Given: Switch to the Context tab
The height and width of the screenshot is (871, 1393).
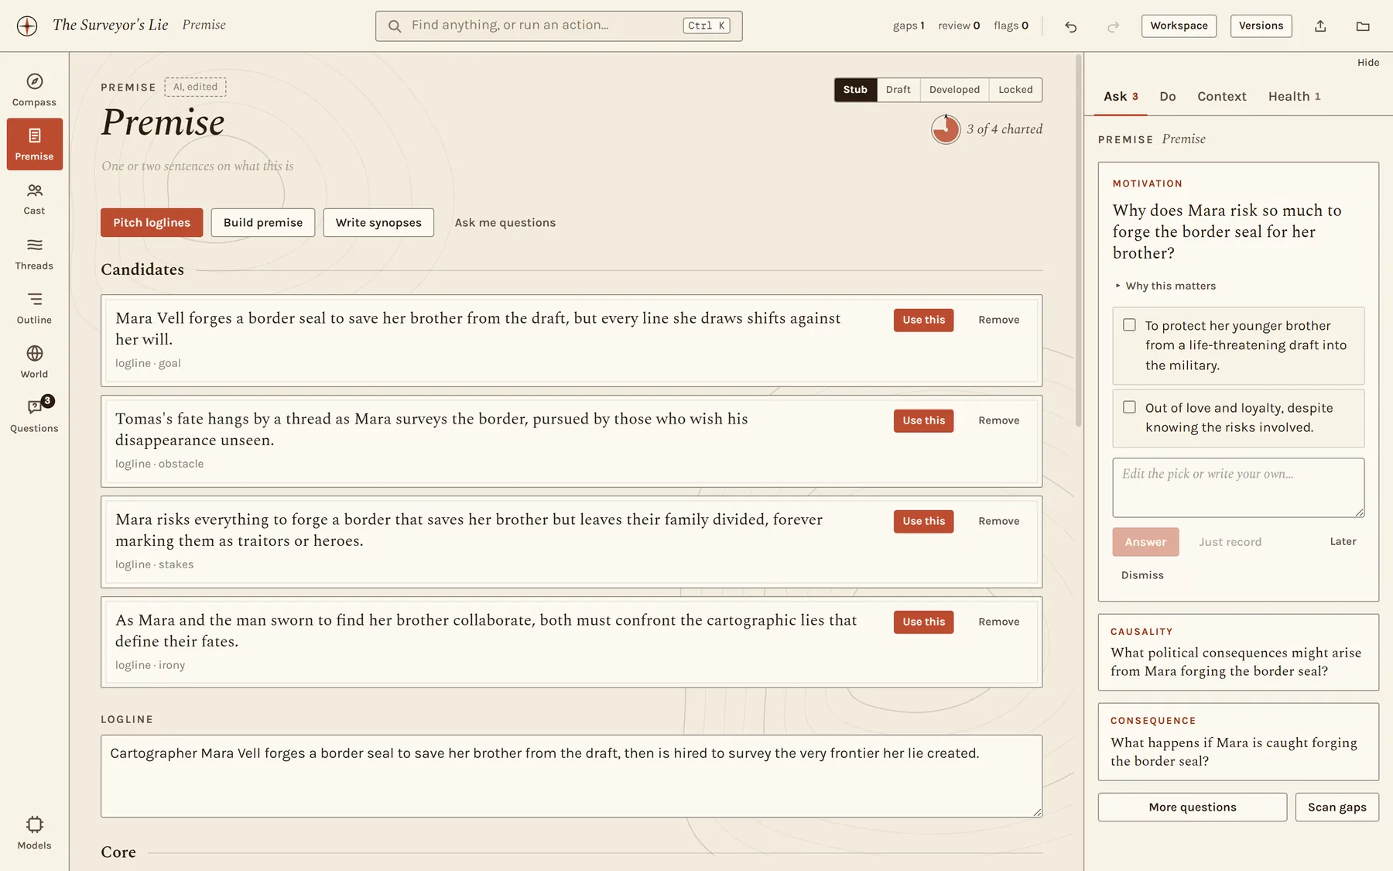Looking at the screenshot, I should click(1222, 97).
